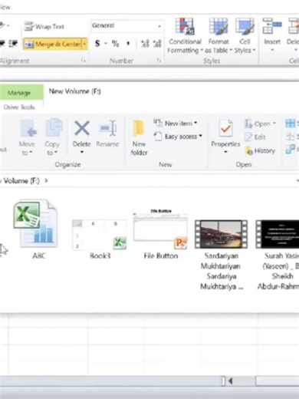Enable Wrap Text in Excel ribbon
299x399 pixels.
(x=44, y=26)
